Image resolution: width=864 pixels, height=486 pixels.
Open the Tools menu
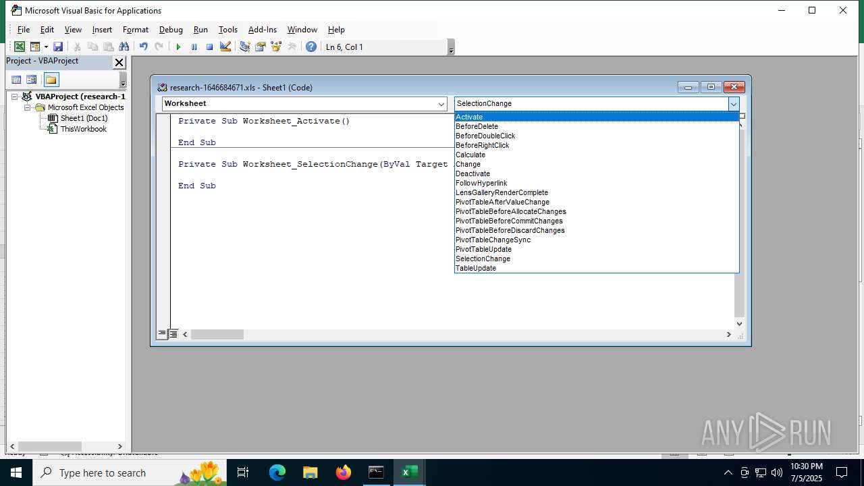(x=228, y=30)
